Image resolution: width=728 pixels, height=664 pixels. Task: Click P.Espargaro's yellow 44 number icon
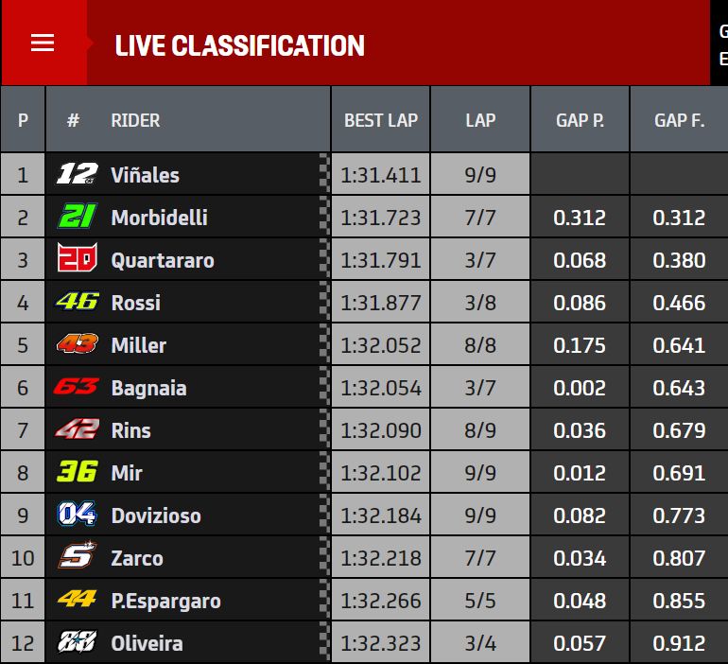(78, 599)
